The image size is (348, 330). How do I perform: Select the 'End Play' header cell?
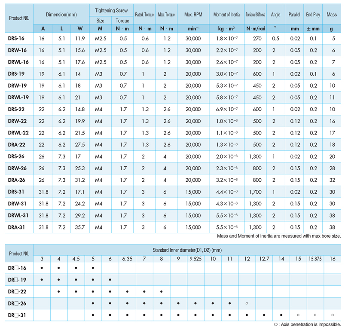pos(313,15)
